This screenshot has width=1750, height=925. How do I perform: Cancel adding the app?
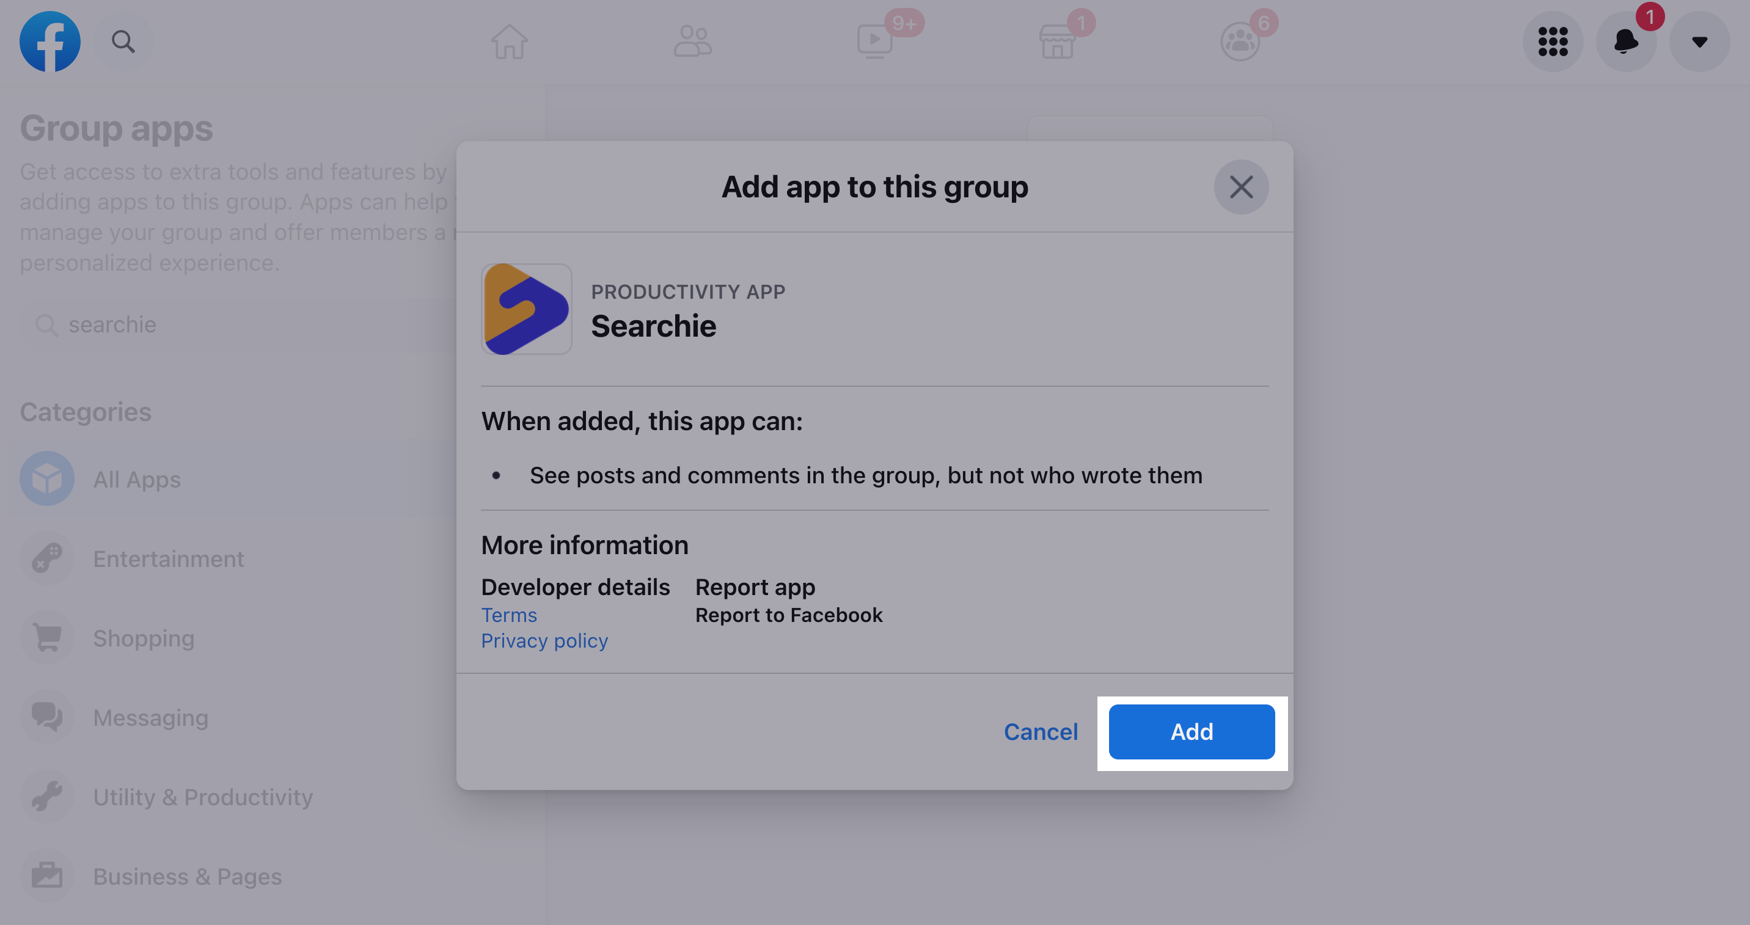1041,732
